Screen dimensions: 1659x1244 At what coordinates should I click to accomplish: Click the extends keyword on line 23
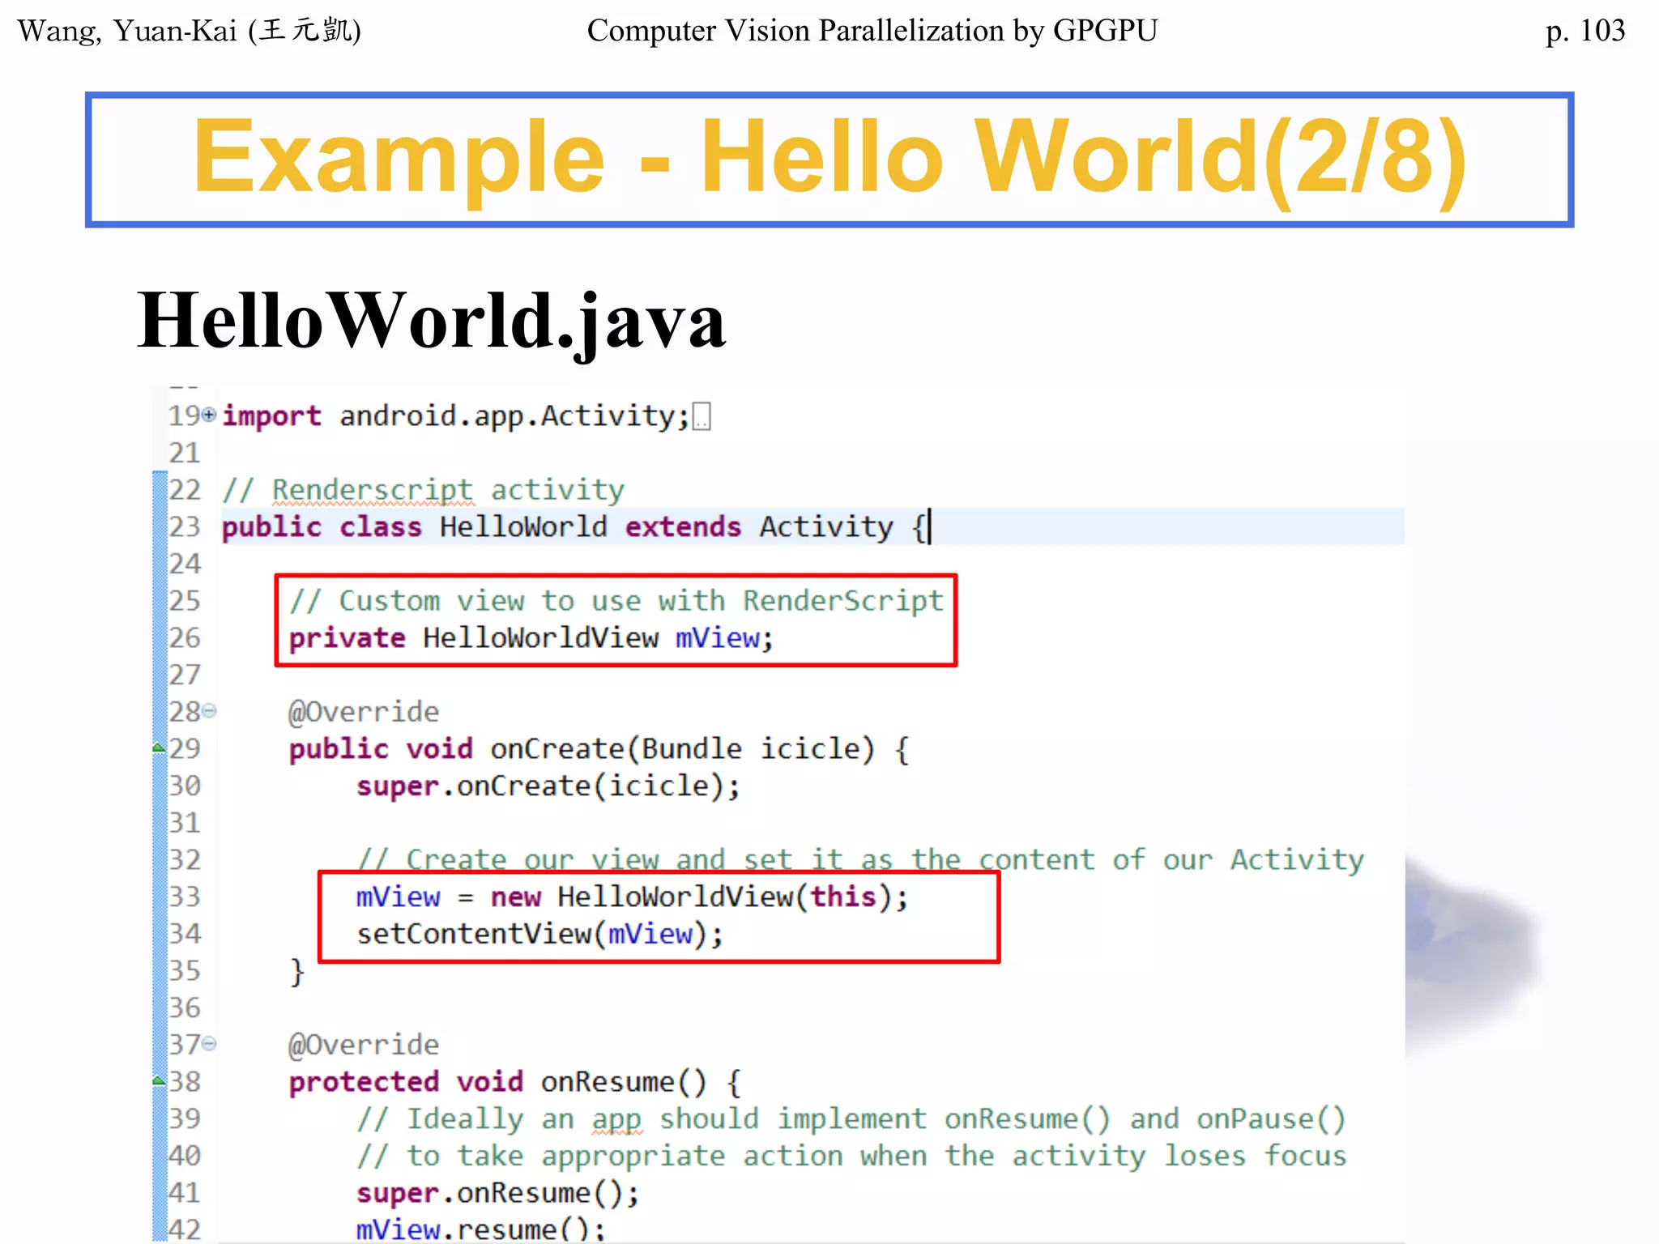[683, 526]
